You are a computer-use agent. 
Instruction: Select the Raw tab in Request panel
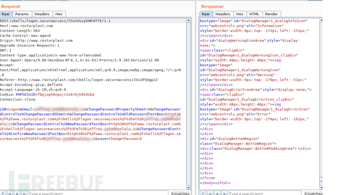point(6,14)
